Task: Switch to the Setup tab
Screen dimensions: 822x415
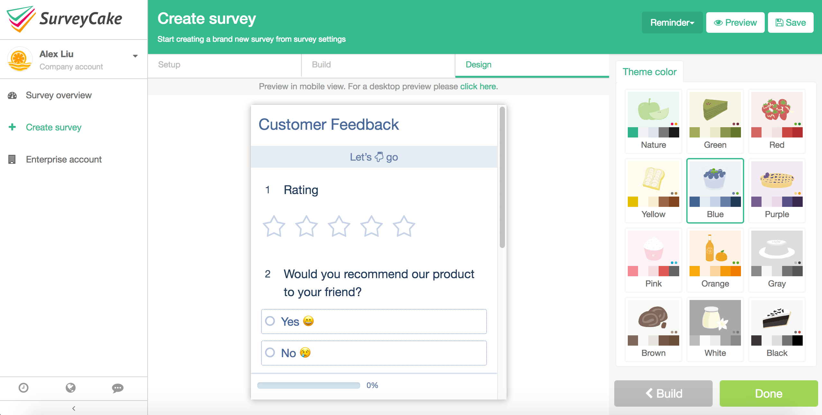Action: [x=169, y=65]
